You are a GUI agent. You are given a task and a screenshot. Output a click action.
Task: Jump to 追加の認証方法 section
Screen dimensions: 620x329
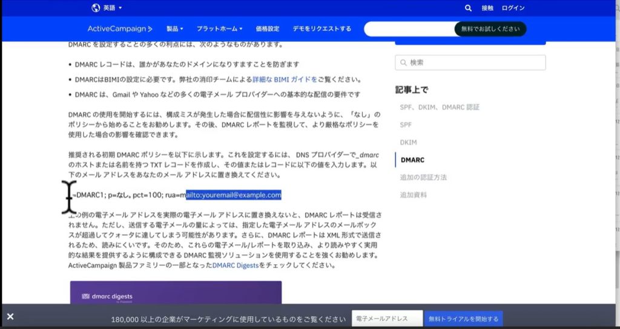(423, 177)
